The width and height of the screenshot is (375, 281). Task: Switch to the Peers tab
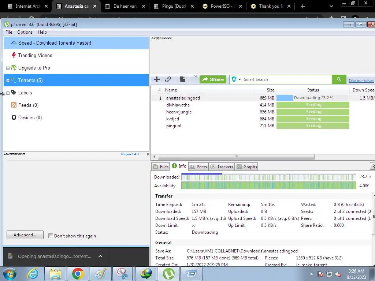(x=198, y=166)
